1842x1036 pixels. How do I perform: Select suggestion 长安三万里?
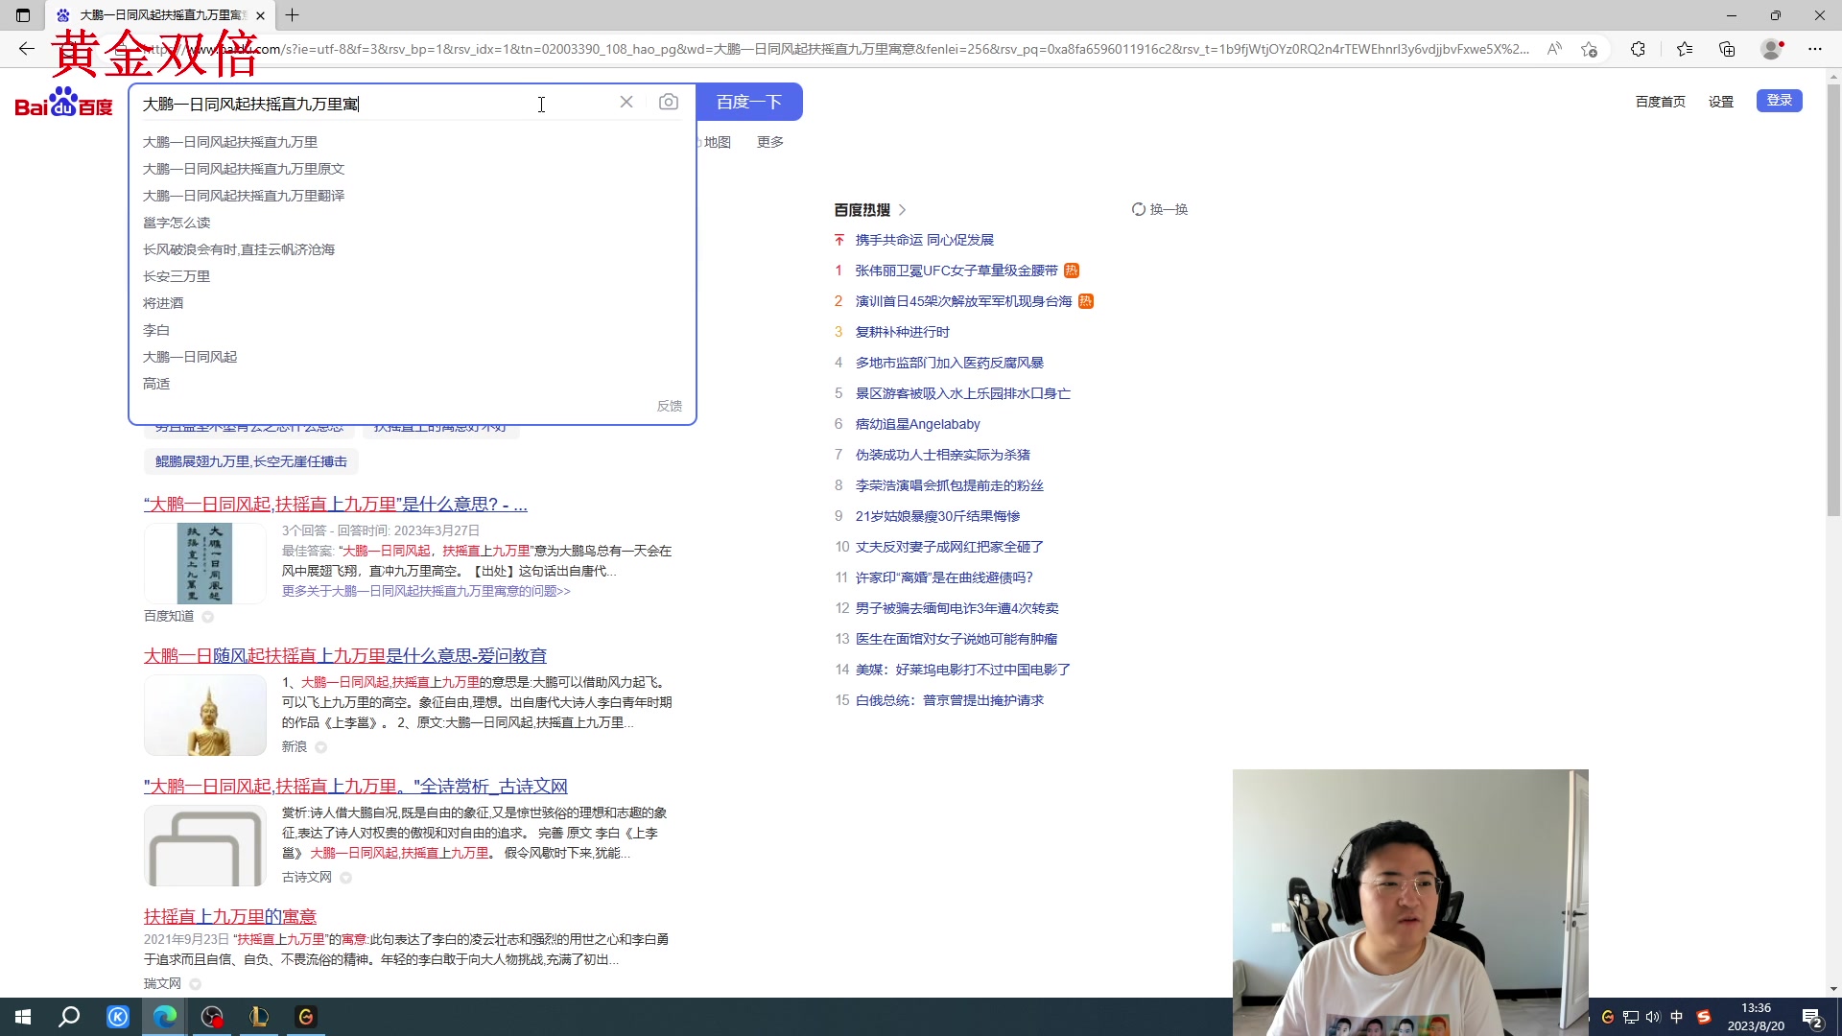tap(177, 276)
